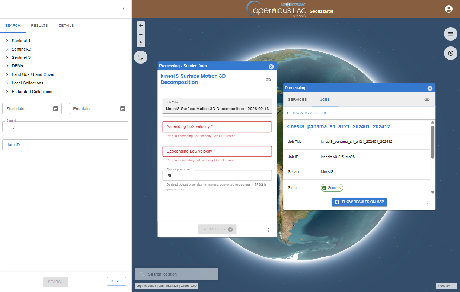The width and height of the screenshot is (460, 292).
Task: Expand Federated Collections tree item
Action: coord(7,92)
